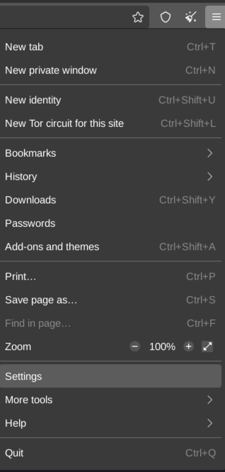Open the Tor shield security icon
Screen dimensions: 225x472
coord(165,17)
